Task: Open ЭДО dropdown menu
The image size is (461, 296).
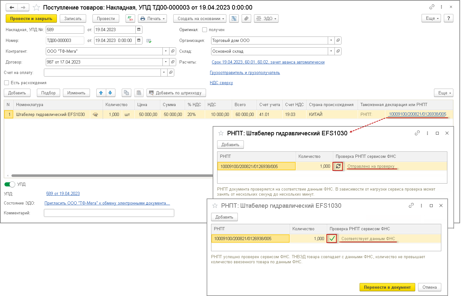Action: click(x=266, y=18)
